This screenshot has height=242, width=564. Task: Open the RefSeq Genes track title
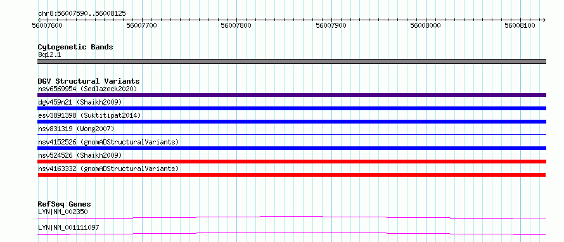(x=65, y=205)
